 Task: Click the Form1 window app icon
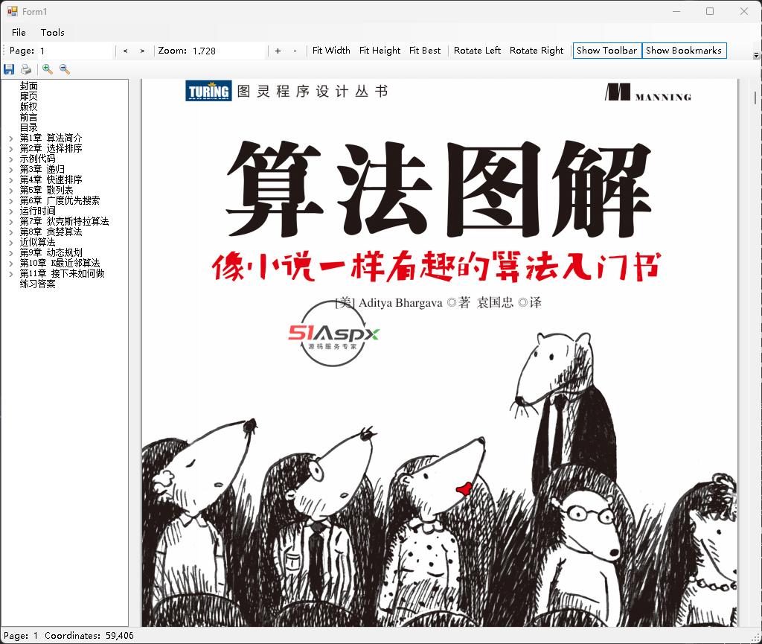[x=12, y=11]
